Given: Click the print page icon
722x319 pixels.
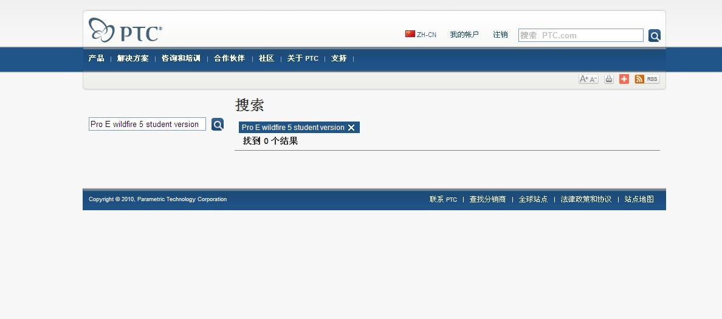Looking at the screenshot, I should [x=609, y=79].
